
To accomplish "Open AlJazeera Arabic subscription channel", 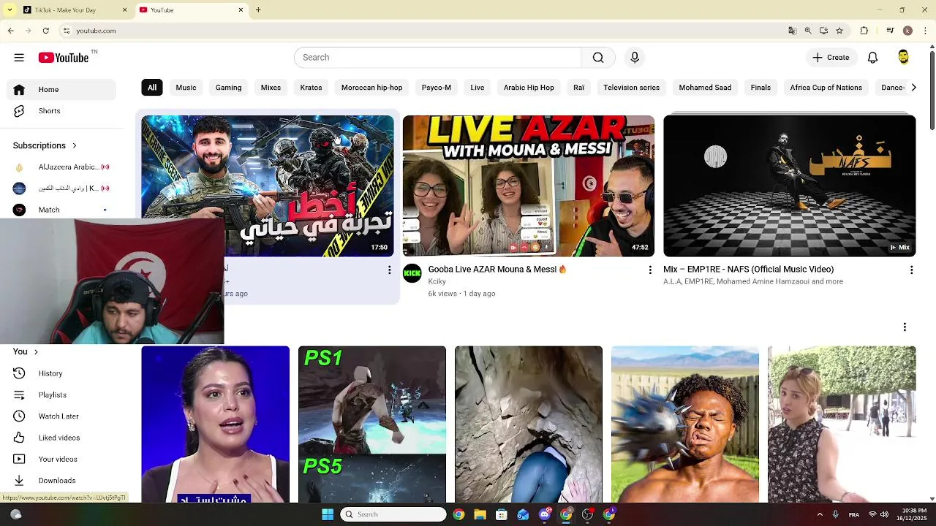I will pos(61,167).
